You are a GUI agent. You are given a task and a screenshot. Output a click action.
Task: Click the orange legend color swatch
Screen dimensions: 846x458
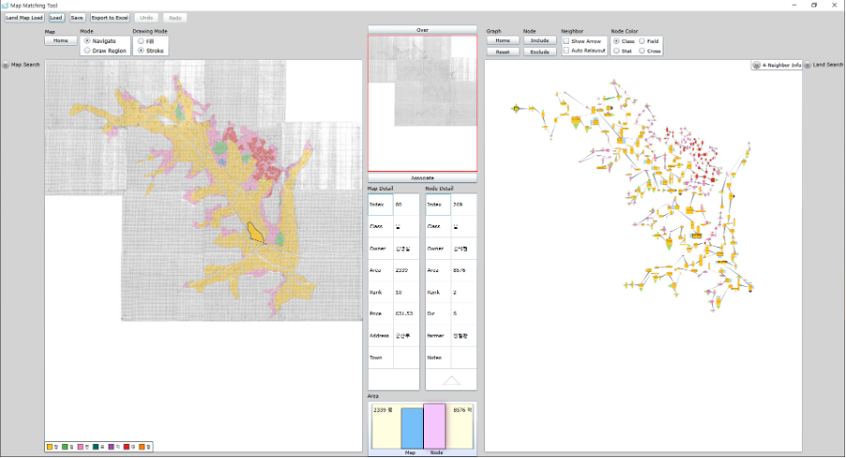coord(142,447)
